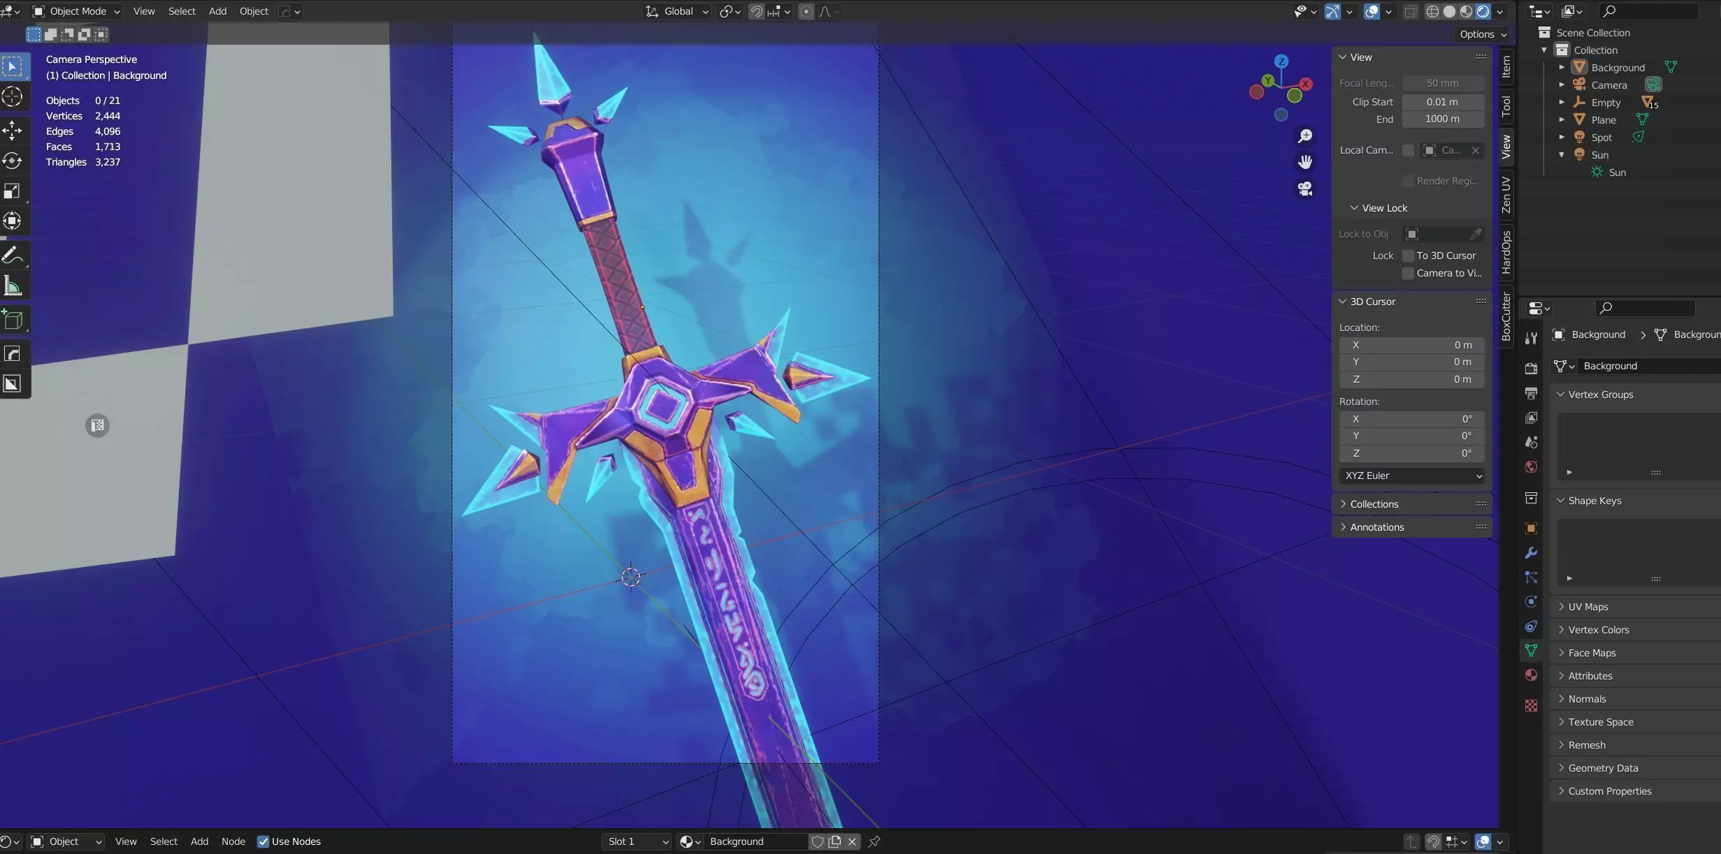Viewport: 1721px width, 854px height.
Task: Open the Physics properties tab
Action: pyautogui.click(x=1531, y=601)
